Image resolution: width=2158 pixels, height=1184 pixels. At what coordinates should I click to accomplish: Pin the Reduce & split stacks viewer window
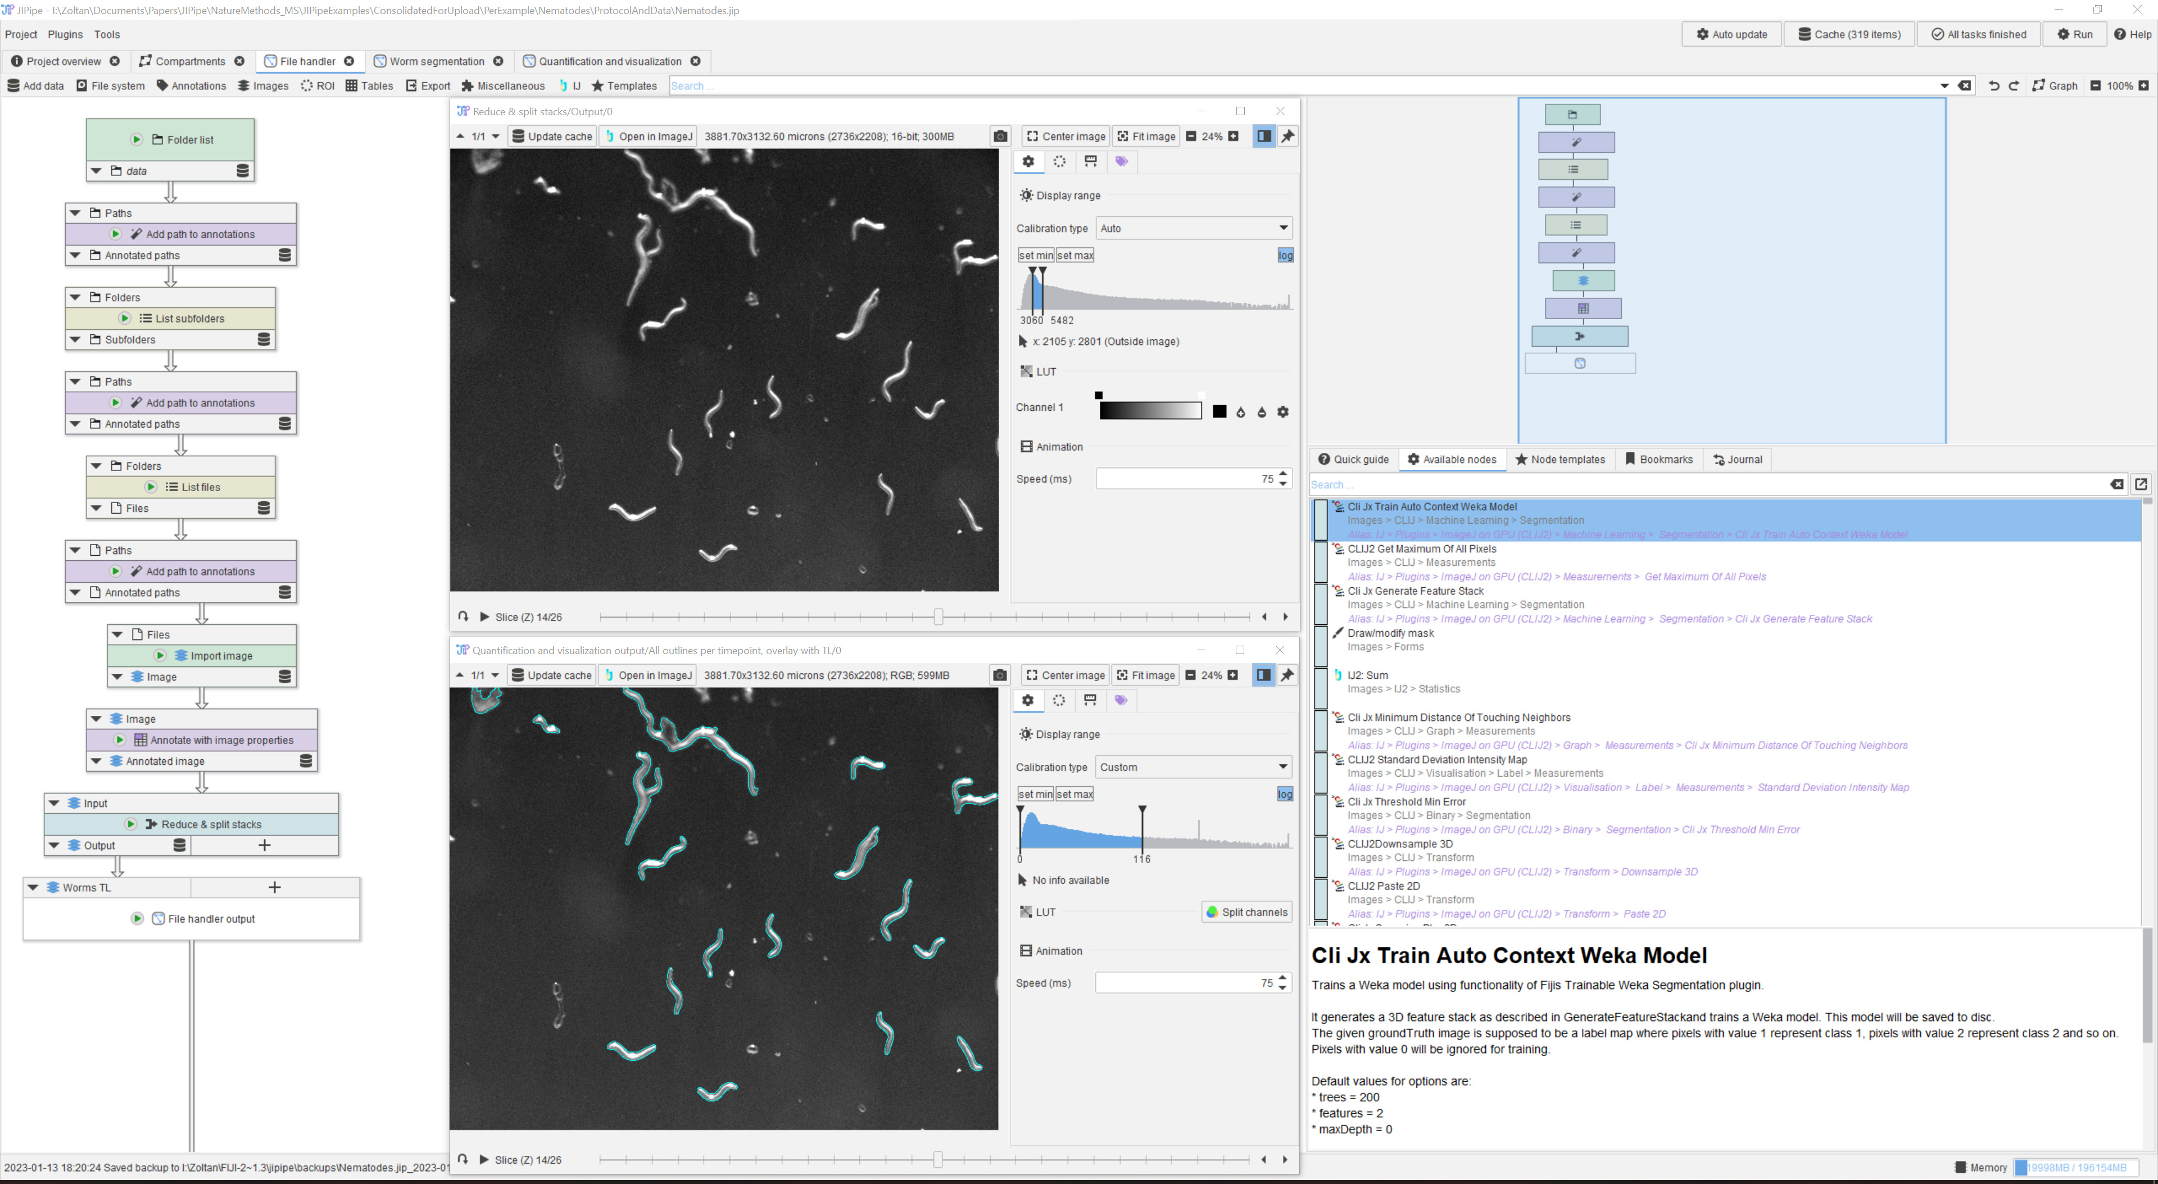pyautogui.click(x=1289, y=137)
